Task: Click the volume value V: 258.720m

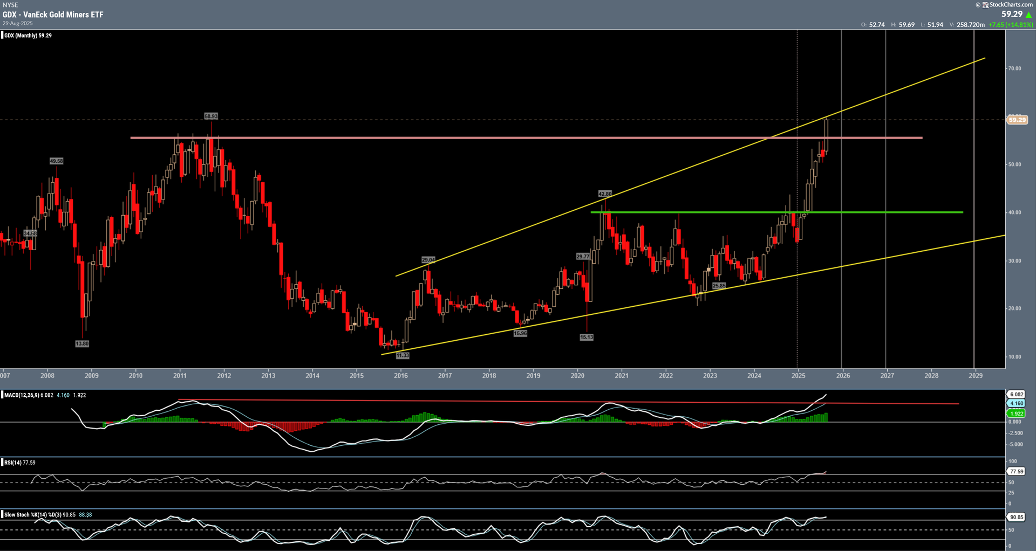Action: 967,25
